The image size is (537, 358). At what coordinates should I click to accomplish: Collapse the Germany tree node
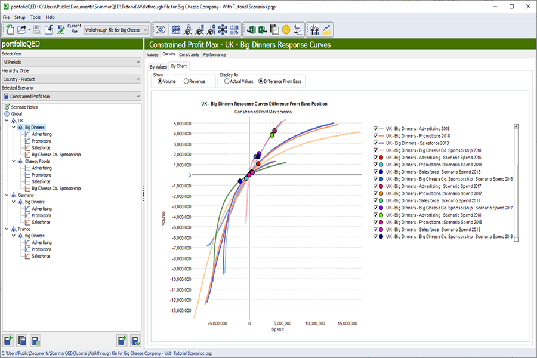[x=7, y=195]
